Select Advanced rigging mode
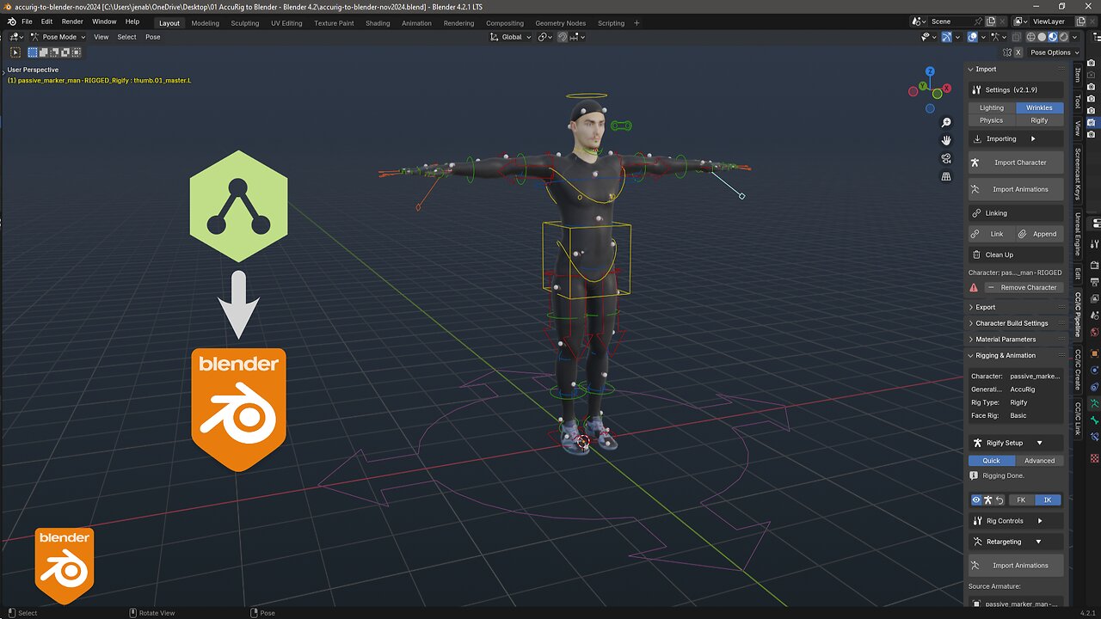The width and height of the screenshot is (1101, 619). coord(1039,461)
